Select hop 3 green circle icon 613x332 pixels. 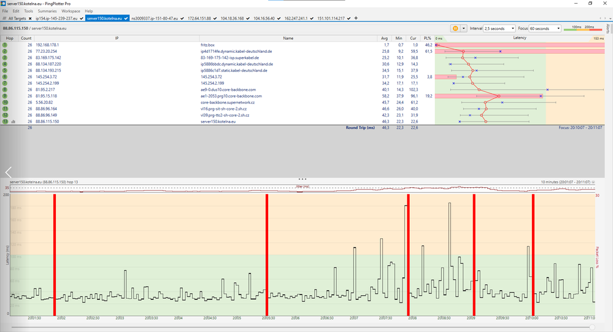(5, 58)
